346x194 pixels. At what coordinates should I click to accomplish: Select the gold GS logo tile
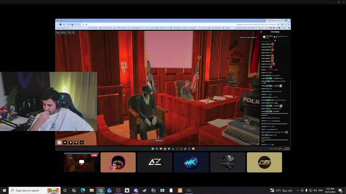[264, 162]
